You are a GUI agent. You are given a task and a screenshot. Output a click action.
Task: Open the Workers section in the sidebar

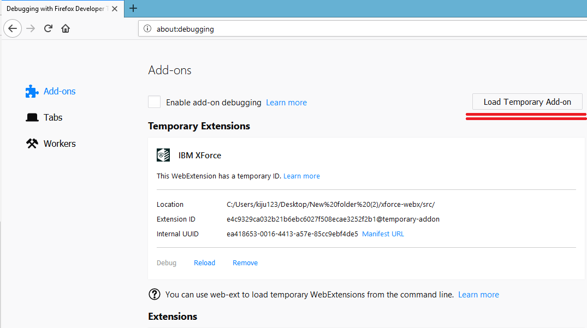(60, 144)
